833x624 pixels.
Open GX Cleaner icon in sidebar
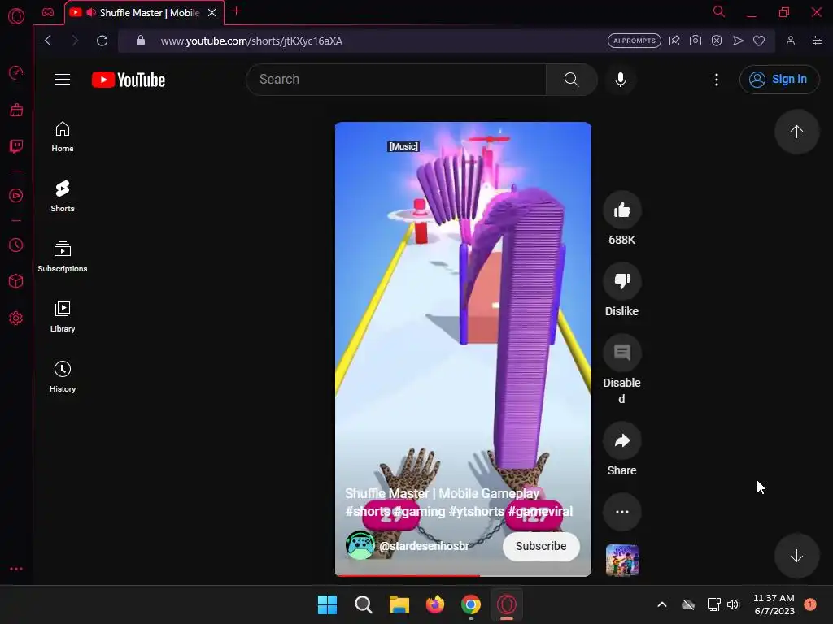pos(16,110)
